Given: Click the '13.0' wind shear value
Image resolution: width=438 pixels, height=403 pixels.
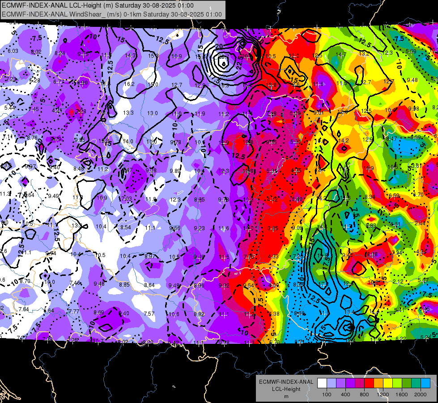Looking at the screenshot, I should pyautogui.click(x=152, y=113).
